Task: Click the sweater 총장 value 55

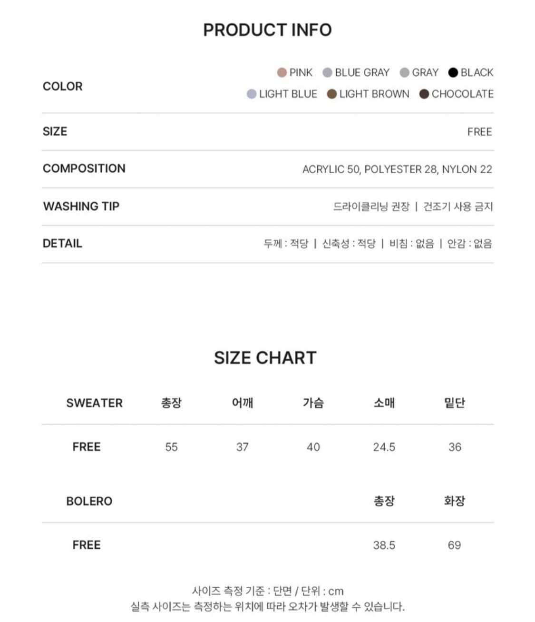Action: 171,447
